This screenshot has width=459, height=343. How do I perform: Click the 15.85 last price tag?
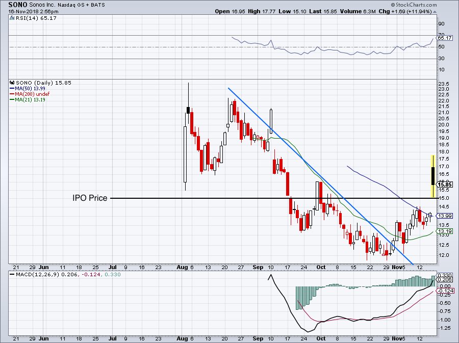(x=445, y=184)
